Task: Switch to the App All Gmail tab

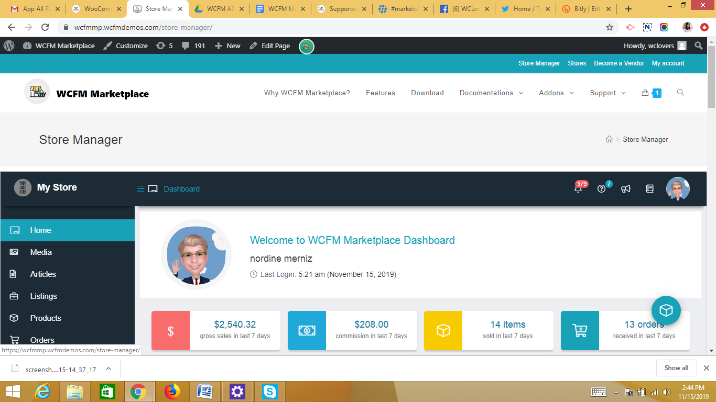Action: point(36,9)
